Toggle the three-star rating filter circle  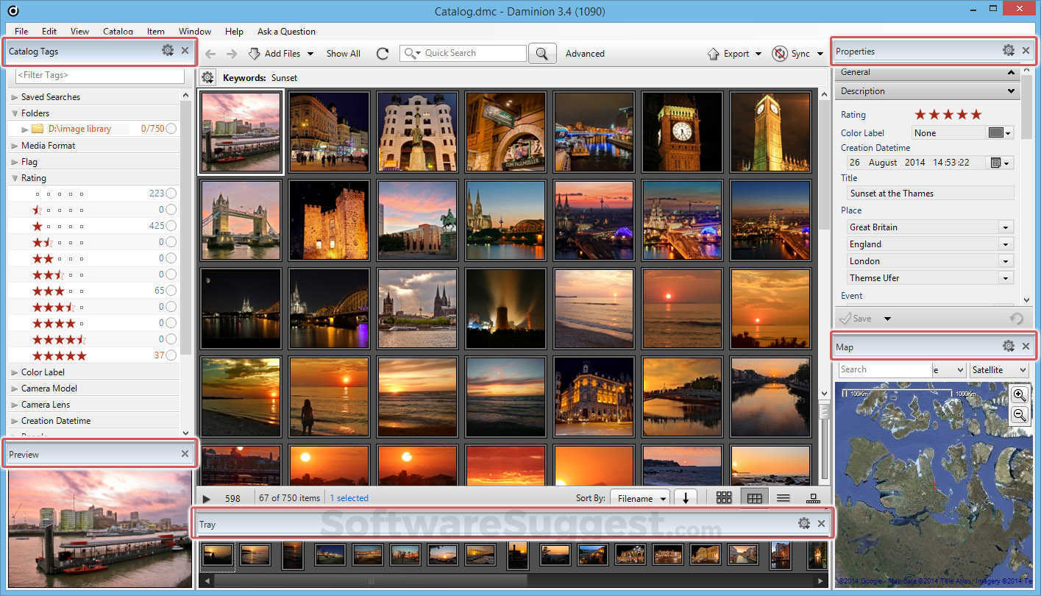pos(171,291)
